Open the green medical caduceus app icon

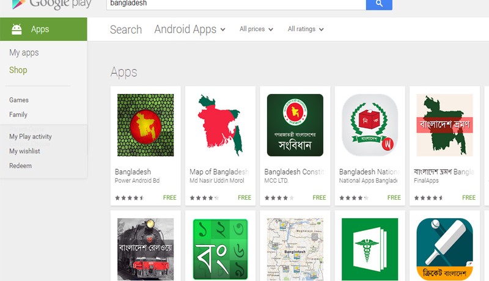[370, 249]
